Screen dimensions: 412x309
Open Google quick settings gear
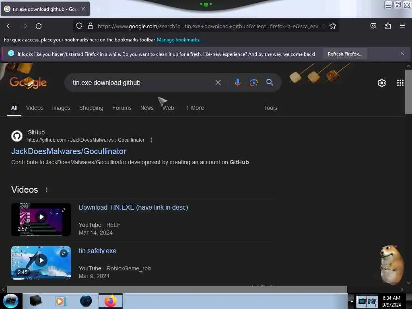click(381, 83)
